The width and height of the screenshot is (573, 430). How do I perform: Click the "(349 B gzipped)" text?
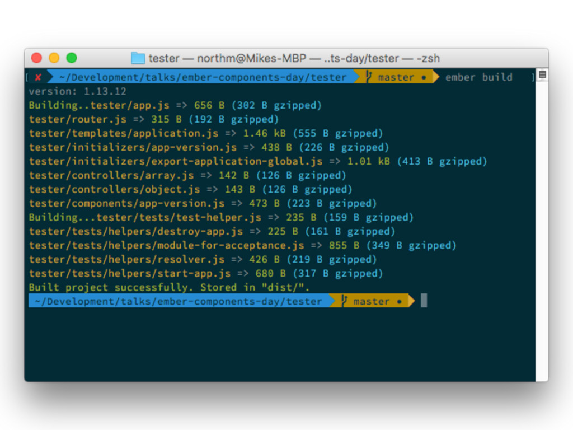[411, 245]
